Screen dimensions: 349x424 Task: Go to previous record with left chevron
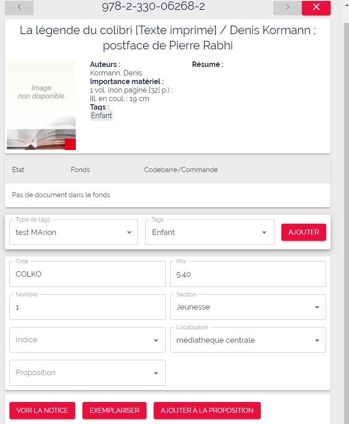(19, 7)
